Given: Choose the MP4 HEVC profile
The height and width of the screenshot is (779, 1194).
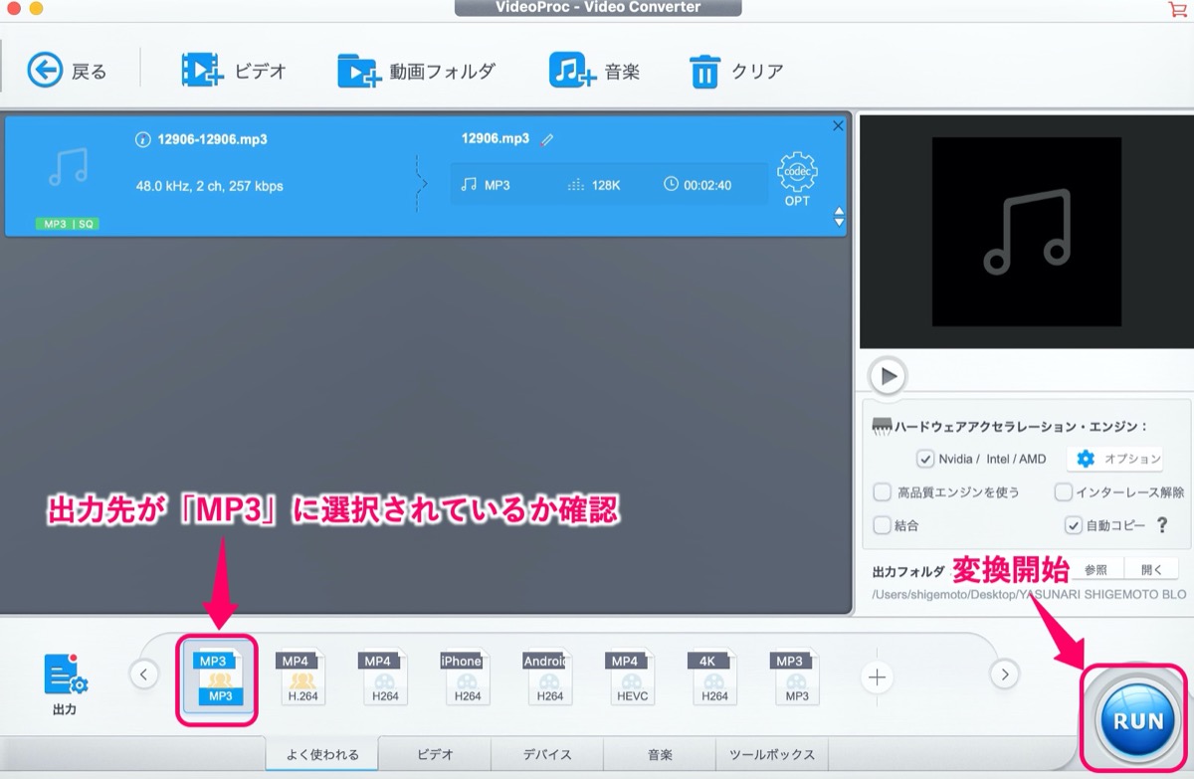Looking at the screenshot, I should point(630,678).
